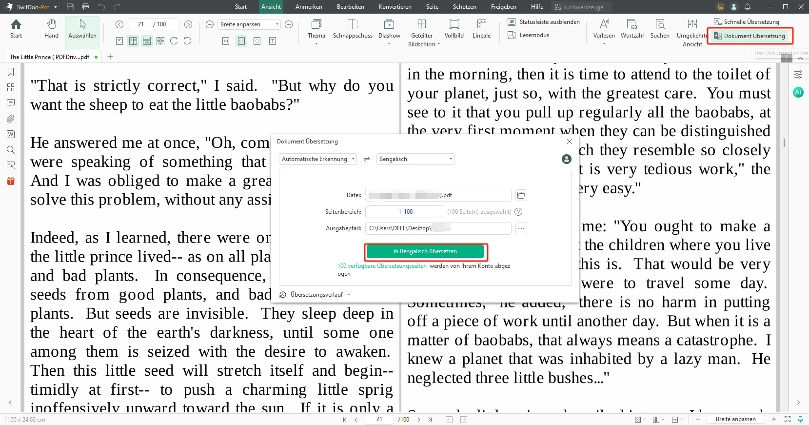
Task: Select the Hand tool
Action: [51, 29]
